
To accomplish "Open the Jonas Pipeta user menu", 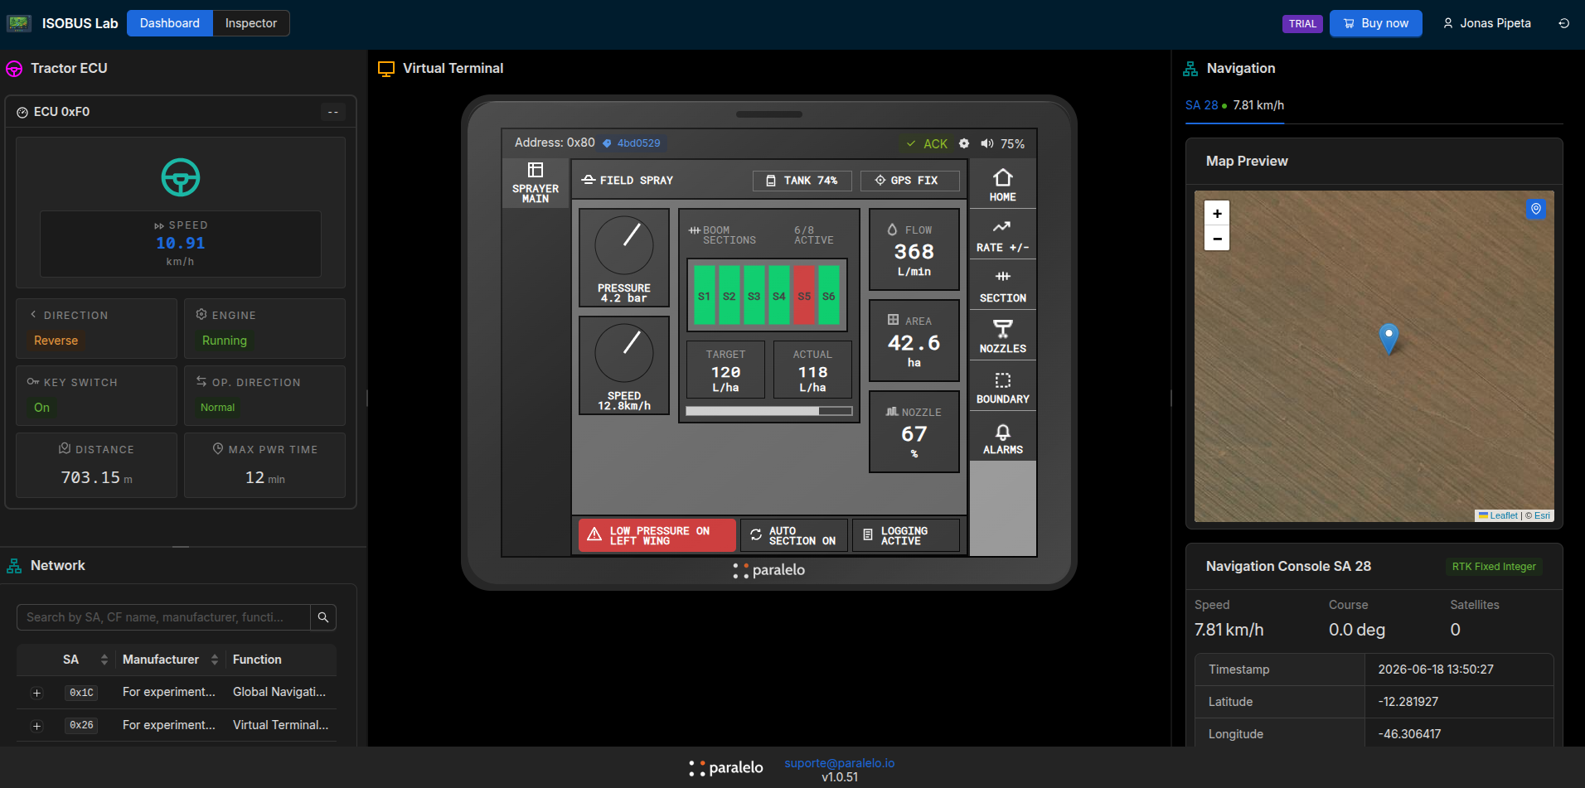I will [x=1487, y=23].
